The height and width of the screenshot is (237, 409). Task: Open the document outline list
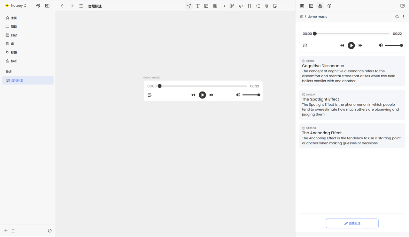(81, 6)
